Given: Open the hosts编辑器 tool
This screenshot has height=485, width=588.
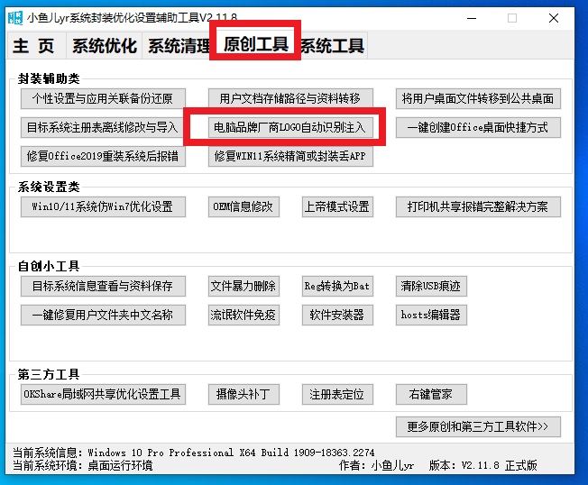Looking at the screenshot, I should (x=431, y=315).
